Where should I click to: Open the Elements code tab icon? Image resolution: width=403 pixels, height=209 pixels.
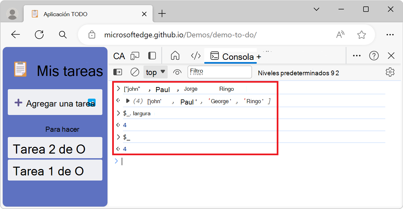195,56
